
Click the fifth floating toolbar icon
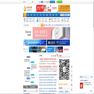72,85
